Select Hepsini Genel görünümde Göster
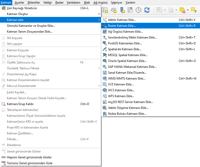Image resolution: width=200 pixels, height=167 pixels. coord(51,157)
